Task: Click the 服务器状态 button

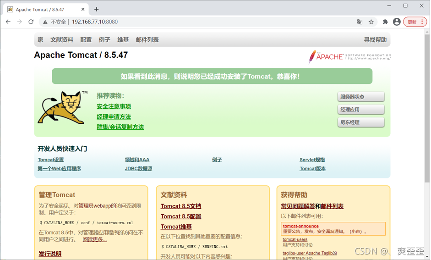Action: (361, 97)
